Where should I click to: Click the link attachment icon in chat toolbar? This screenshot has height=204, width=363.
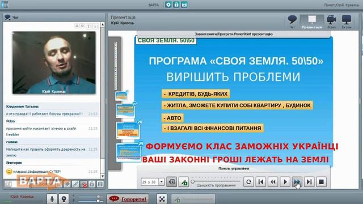75,184
